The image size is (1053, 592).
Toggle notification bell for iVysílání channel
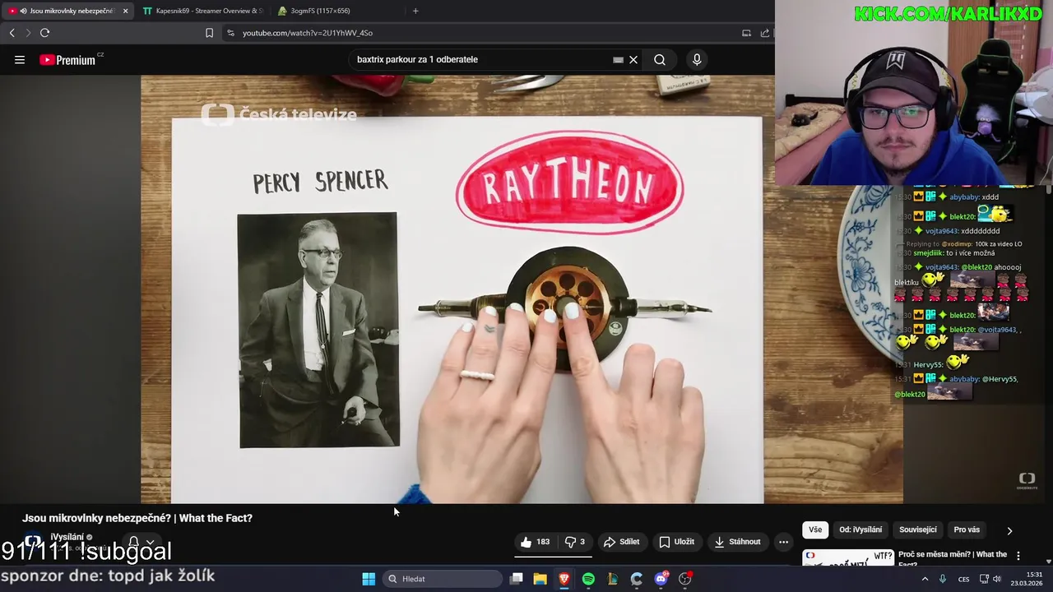133,542
